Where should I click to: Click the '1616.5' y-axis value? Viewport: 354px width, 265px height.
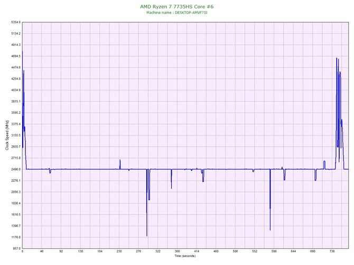(x=16, y=214)
